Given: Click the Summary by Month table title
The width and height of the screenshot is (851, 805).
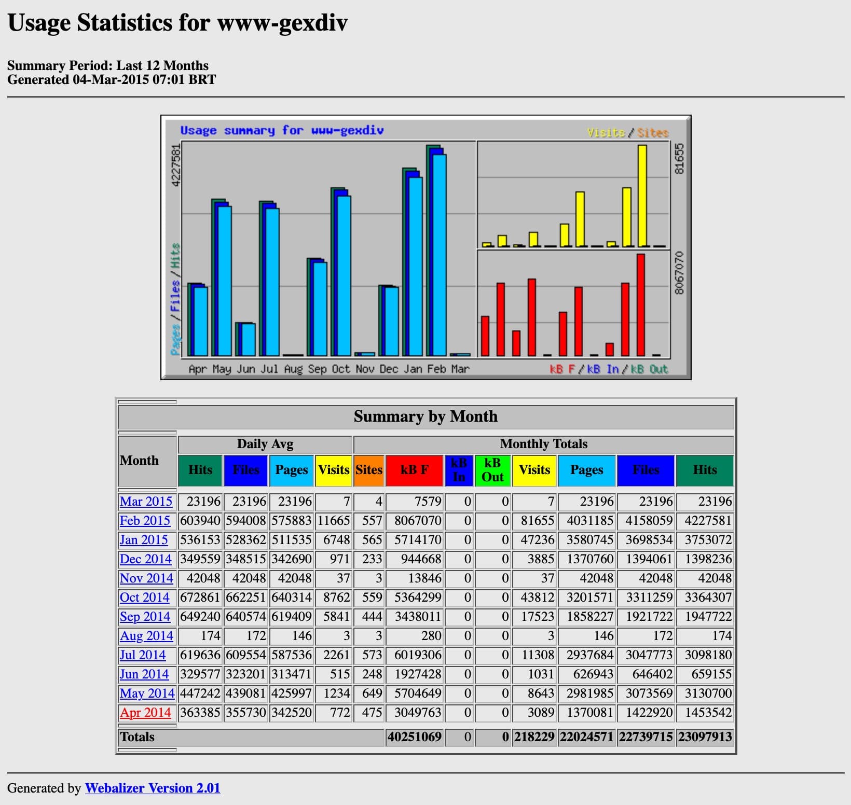Looking at the screenshot, I should [x=426, y=417].
